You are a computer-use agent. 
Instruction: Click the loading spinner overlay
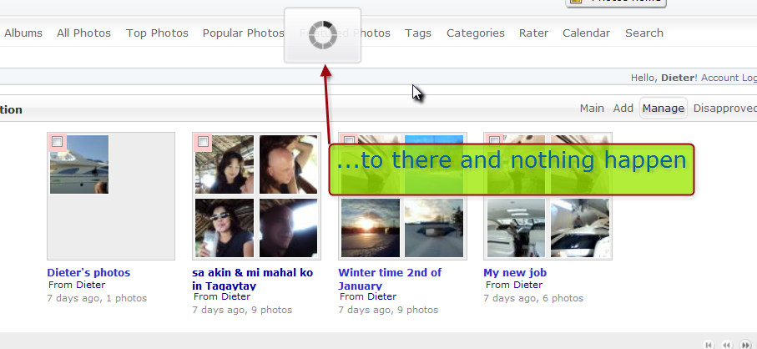coord(322,35)
